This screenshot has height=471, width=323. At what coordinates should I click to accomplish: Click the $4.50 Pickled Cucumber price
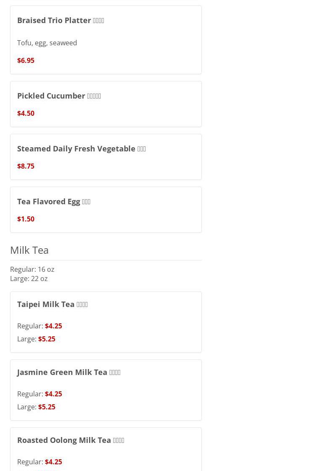tap(26, 113)
